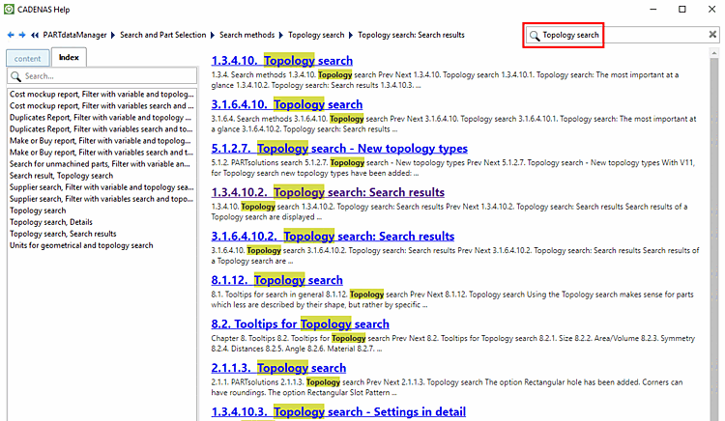Open result 8.1.12. Topology search
This screenshot has height=421, width=725.
277,280
